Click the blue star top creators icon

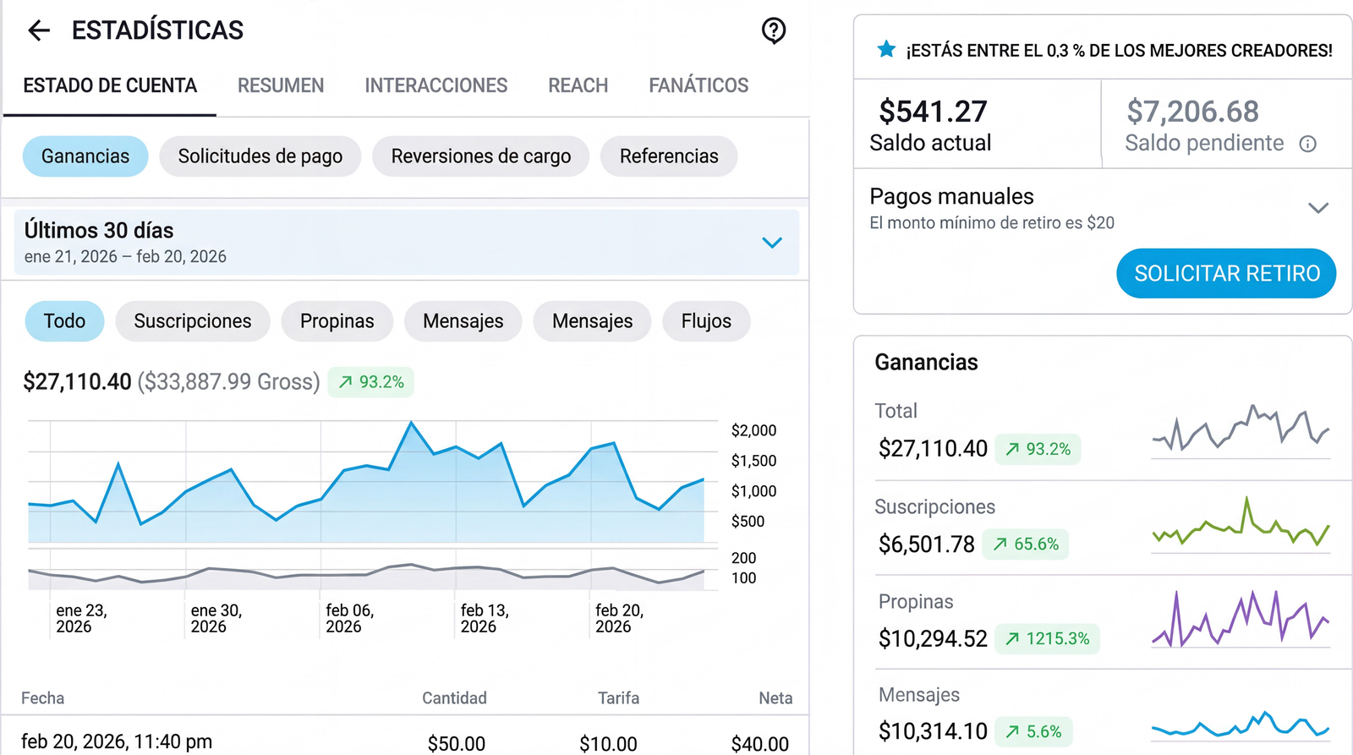885,50
